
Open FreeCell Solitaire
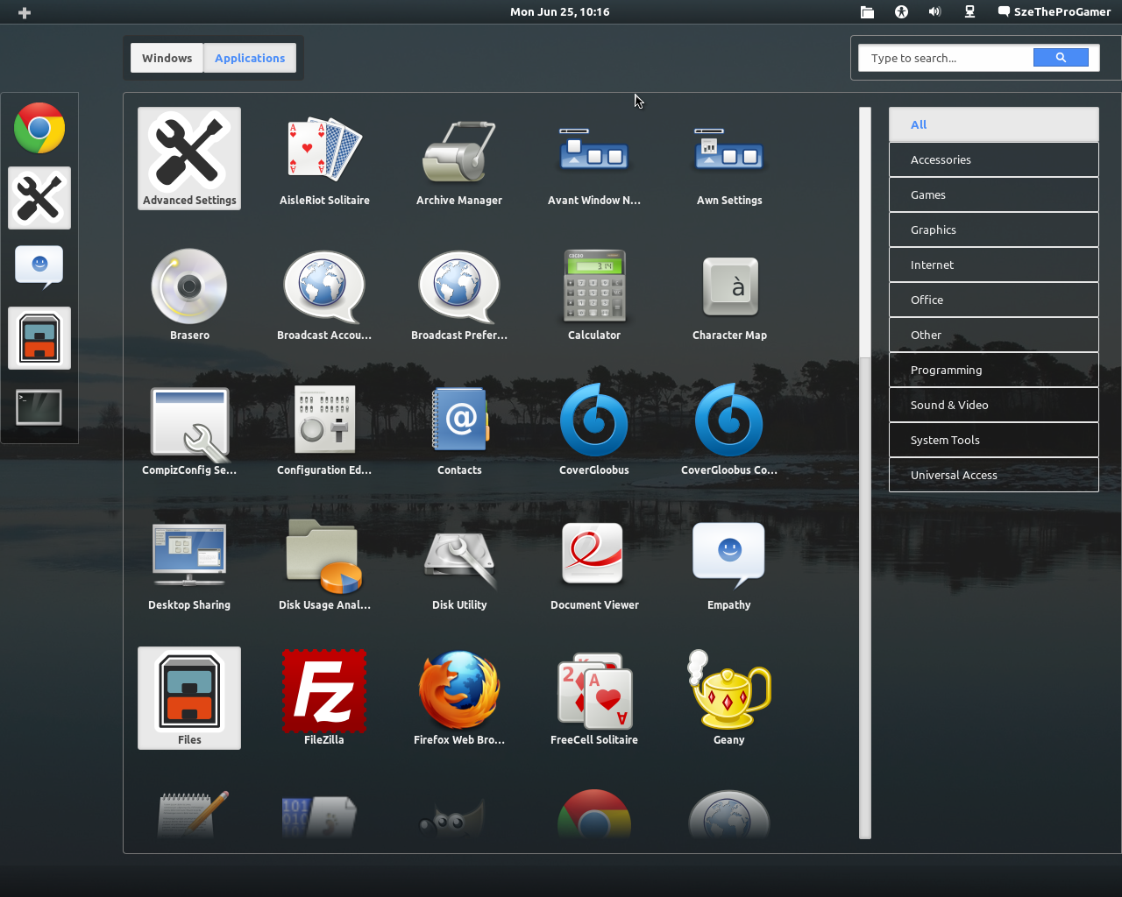594,698
